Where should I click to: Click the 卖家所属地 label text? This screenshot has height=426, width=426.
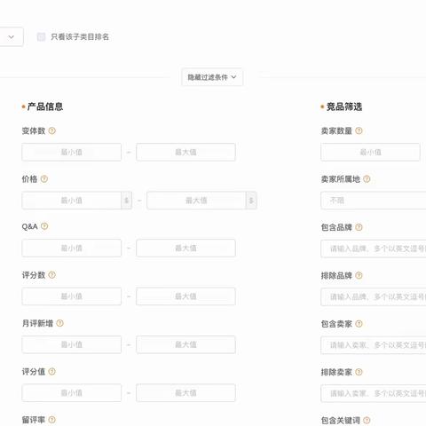point(340,179)
